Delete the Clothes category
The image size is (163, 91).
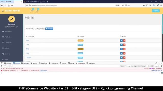point(124,58)
